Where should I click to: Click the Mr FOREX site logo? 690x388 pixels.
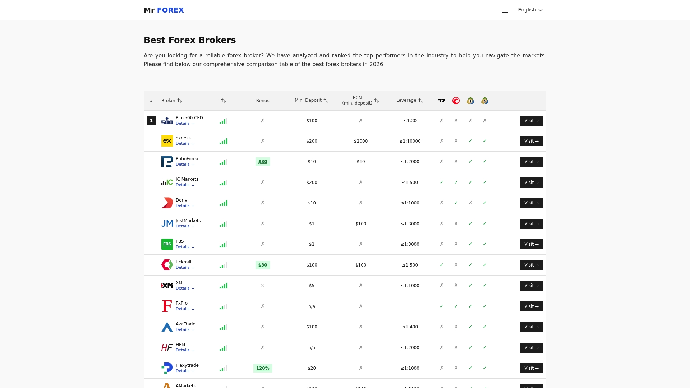click(164, 10)
